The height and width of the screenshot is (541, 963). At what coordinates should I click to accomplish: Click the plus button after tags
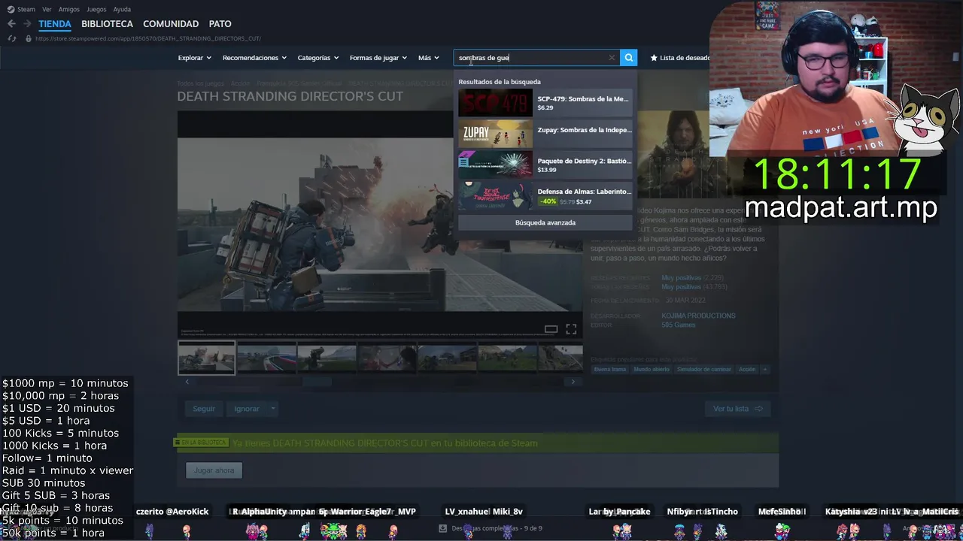(765, 370)
